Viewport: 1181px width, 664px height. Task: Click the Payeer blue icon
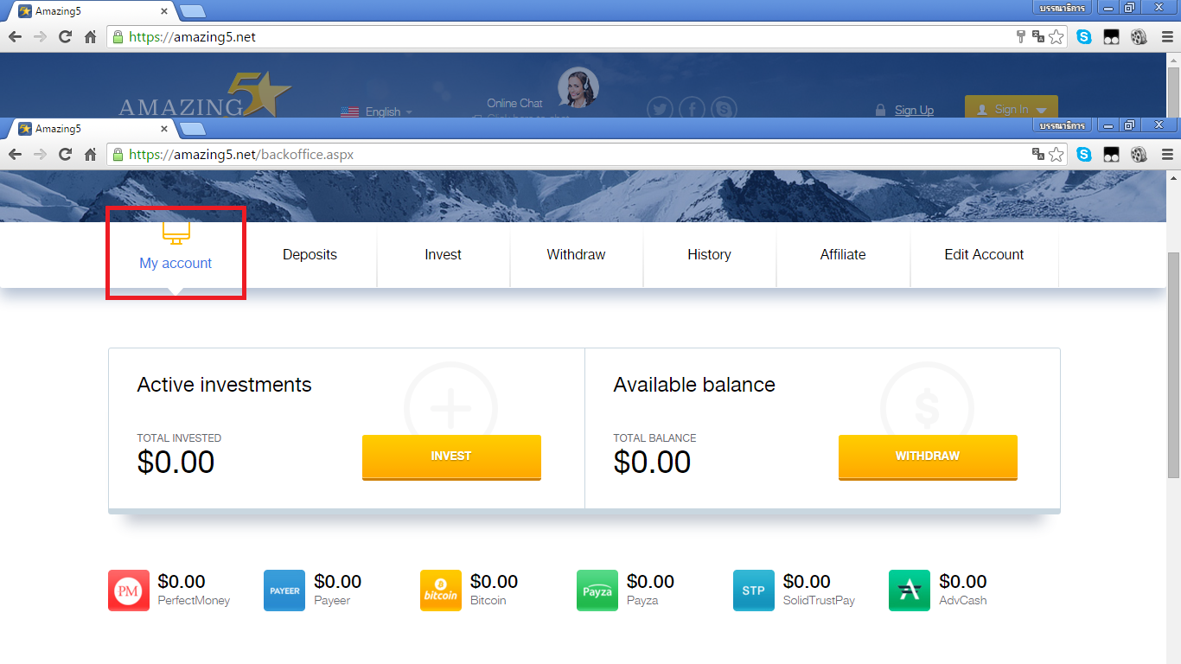(x=284, y=591)
